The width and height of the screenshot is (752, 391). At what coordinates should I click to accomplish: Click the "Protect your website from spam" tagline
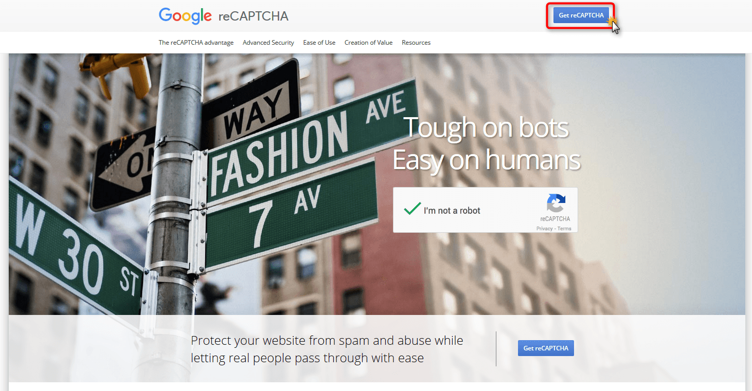pos(327,349)
